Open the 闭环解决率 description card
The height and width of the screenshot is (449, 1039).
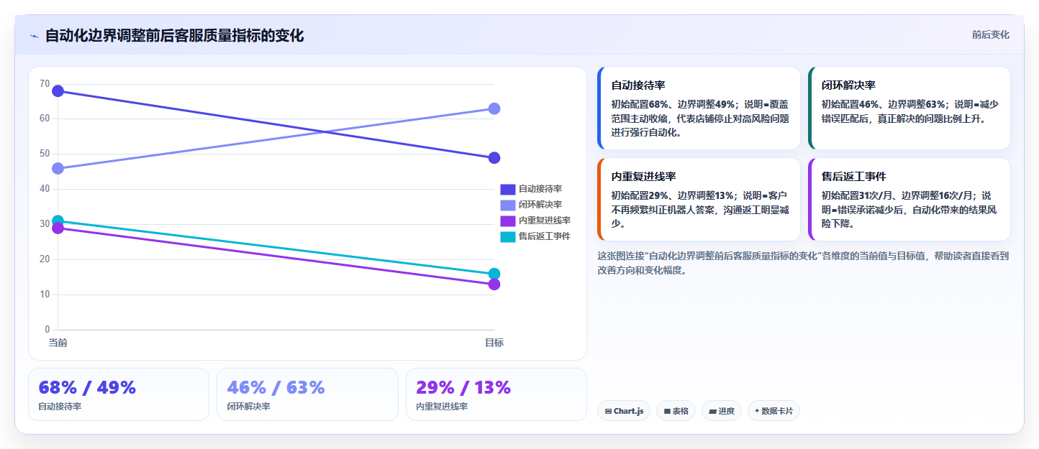point(909,108)
